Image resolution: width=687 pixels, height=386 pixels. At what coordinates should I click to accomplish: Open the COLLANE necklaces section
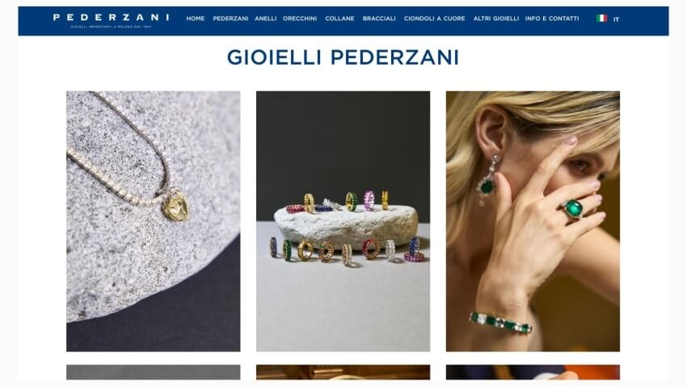tap(339, 19)
